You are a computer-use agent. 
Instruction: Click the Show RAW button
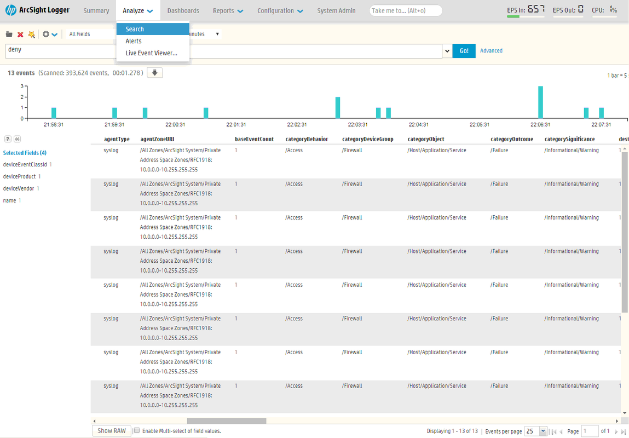coord(112,431)
